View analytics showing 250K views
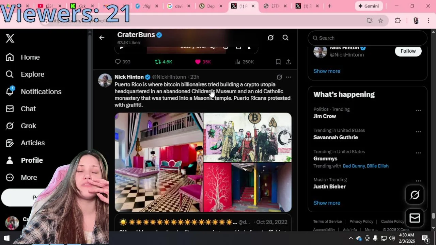 (x=244, y=62)
